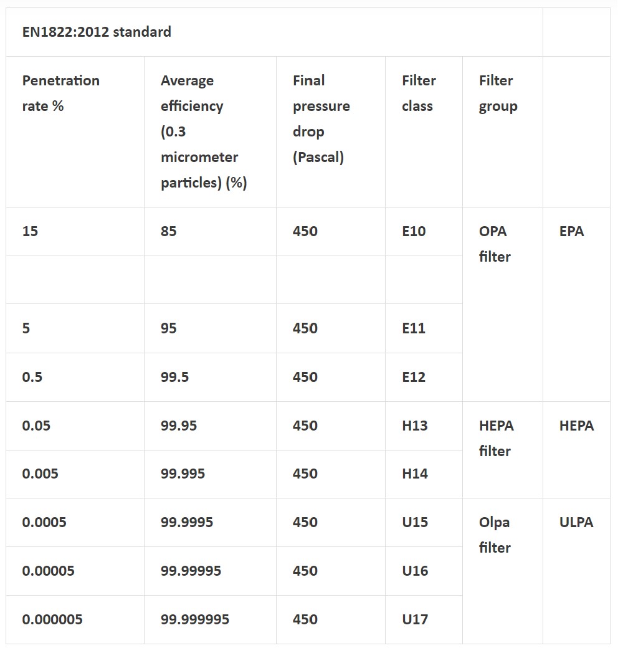This screenshot has height=648, width=618.
Task: Click the E10 filter class cell
Action: pyautogui.click(x=414, y=231)
